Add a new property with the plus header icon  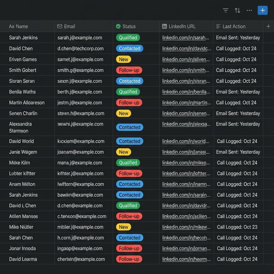point(268,26)
